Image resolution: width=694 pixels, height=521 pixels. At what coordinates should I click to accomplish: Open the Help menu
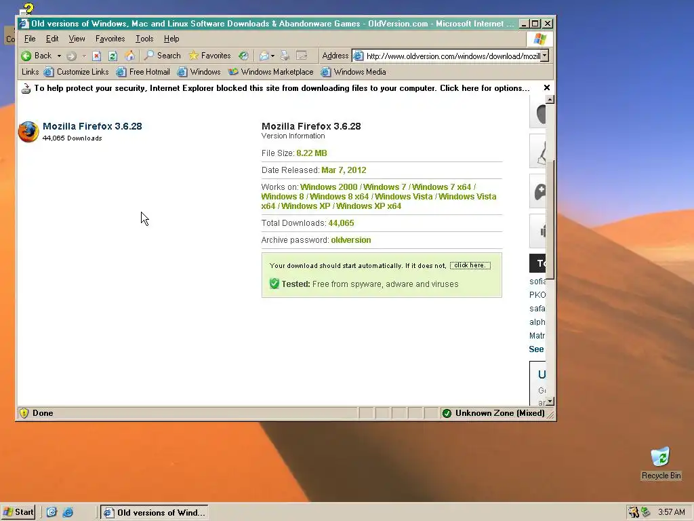click(171, 39)
